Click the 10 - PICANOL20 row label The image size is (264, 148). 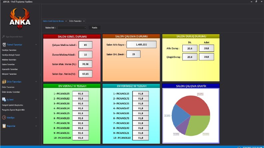pos(62,138)
